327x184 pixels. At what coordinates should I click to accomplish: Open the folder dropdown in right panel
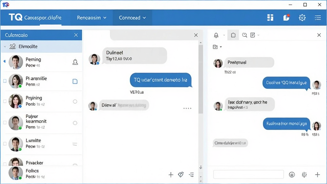pos(217,47)
